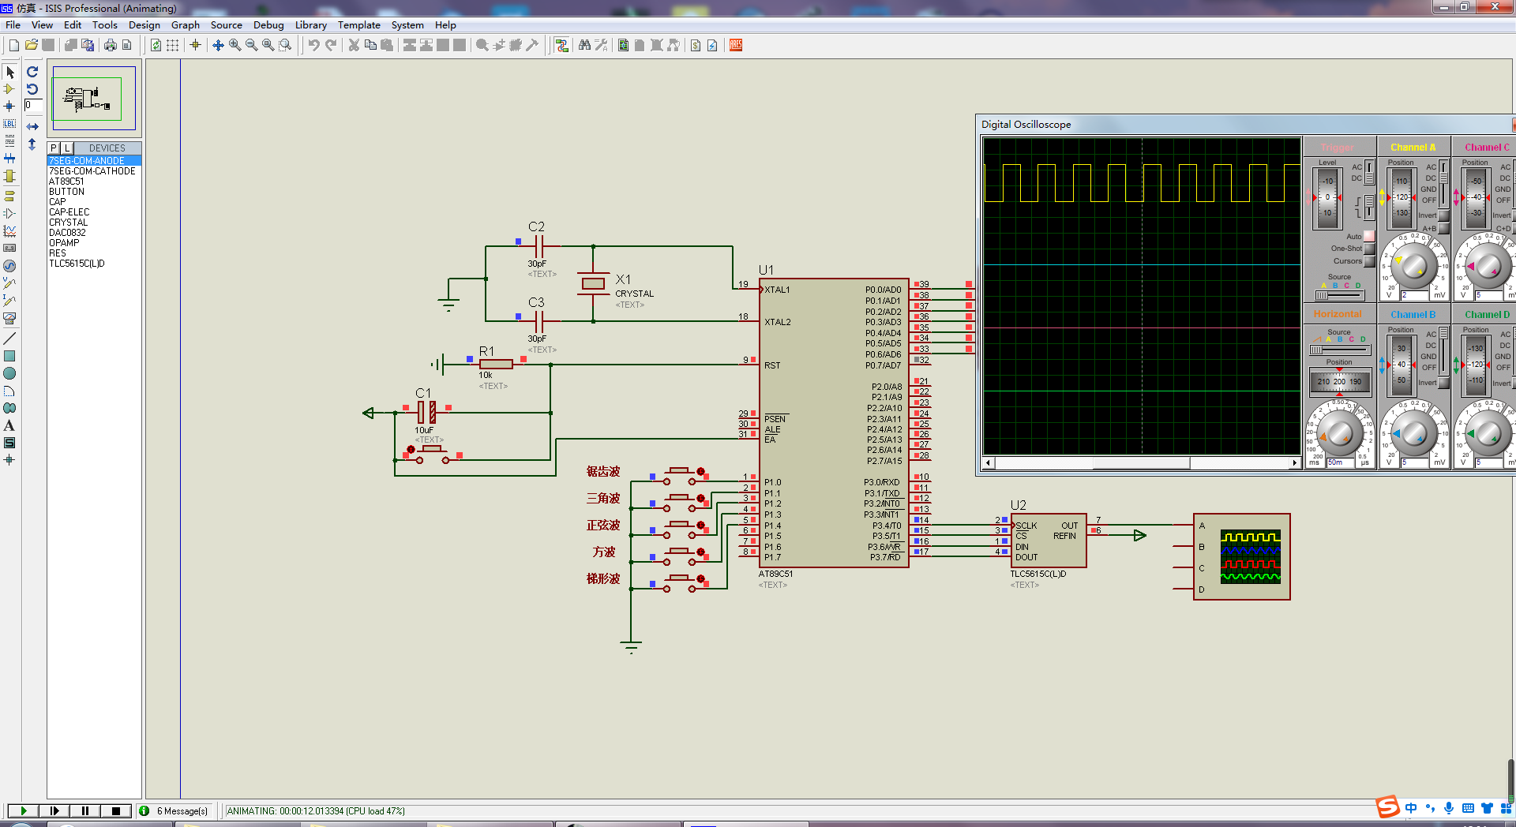Select the 2D Graphics Box tool
This screenshot has width=1516, height=827.
[9, 356]
